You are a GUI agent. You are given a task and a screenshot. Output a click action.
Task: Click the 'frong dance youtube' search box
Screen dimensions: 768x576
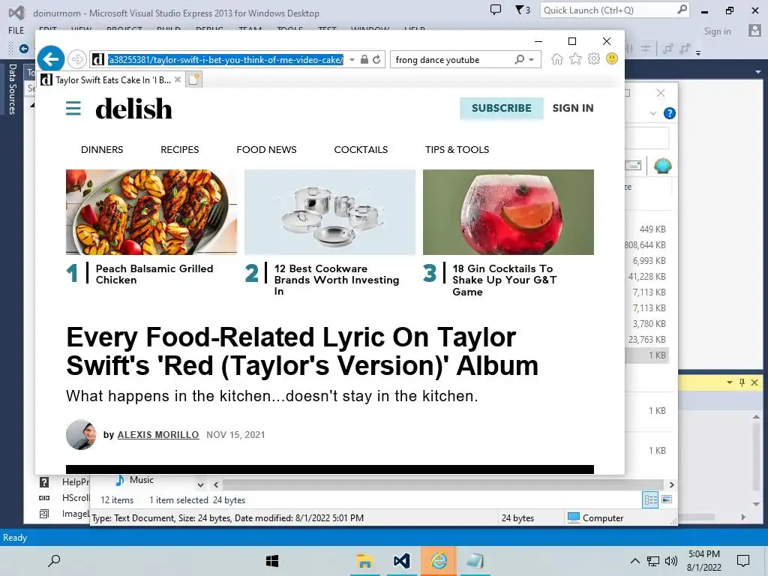(453, 60)
